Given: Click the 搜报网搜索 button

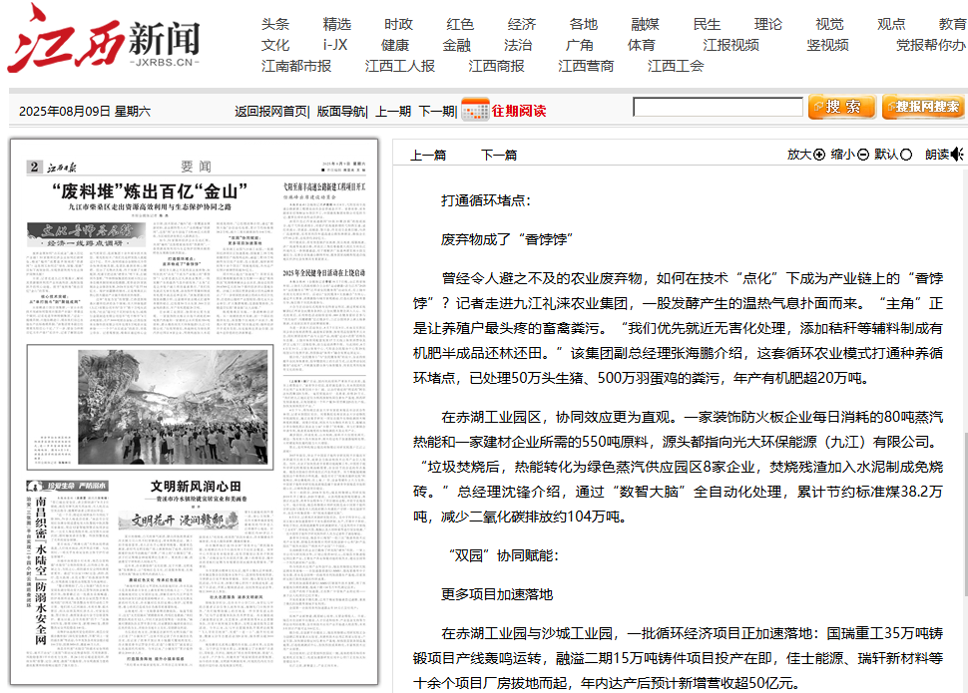Looking at the screenshot, I should [x=923, y=107].
